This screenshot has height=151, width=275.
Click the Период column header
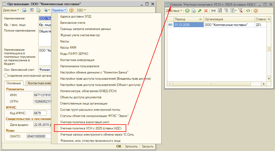[x=188, y=19]
